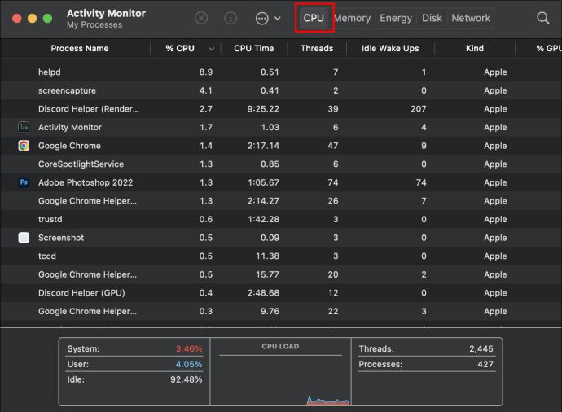The height and width of the screenshot is (412, 562).
Task: Click the Activity Monitor window title
Action: 106,13
